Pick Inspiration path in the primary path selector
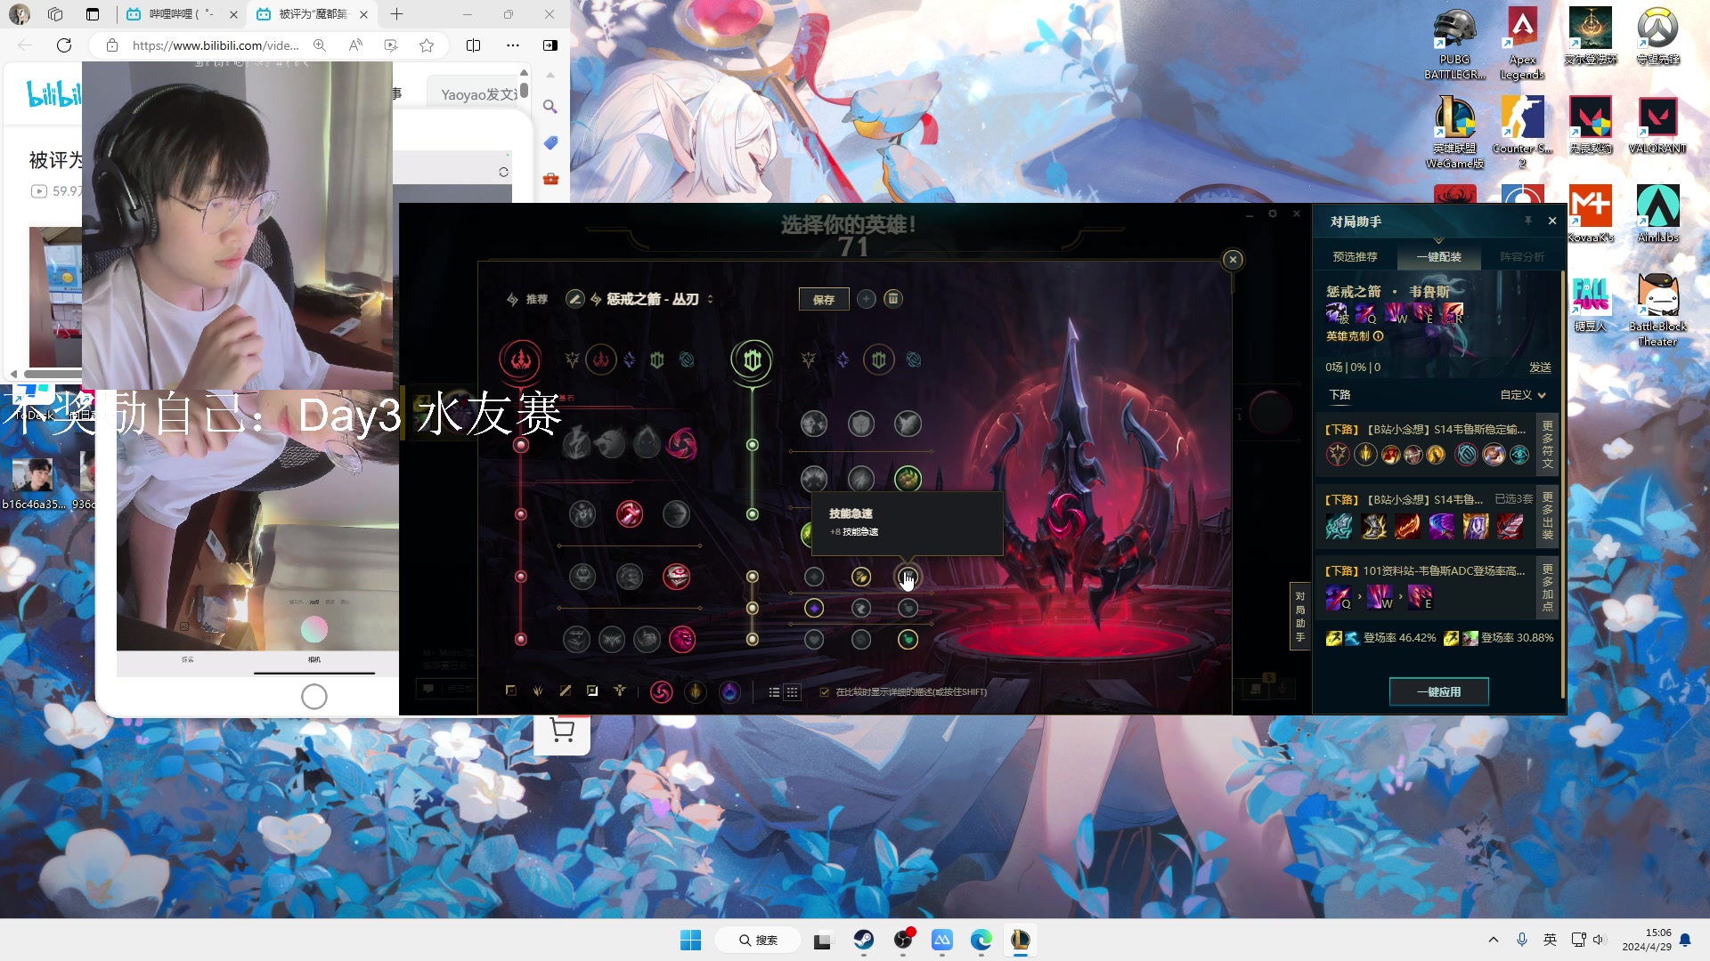Image resolution: width=1710 pixels, height=961 pixels. 687,359
